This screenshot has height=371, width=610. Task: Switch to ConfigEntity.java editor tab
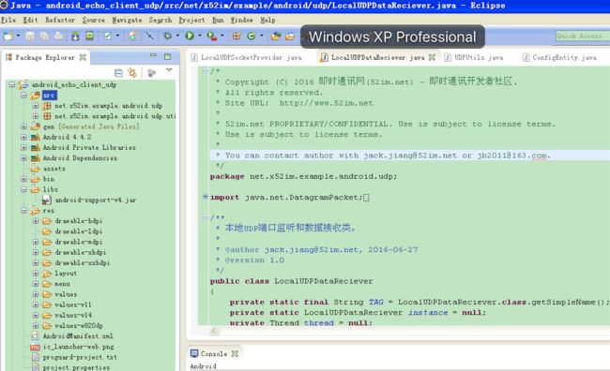tap(559, 57)
